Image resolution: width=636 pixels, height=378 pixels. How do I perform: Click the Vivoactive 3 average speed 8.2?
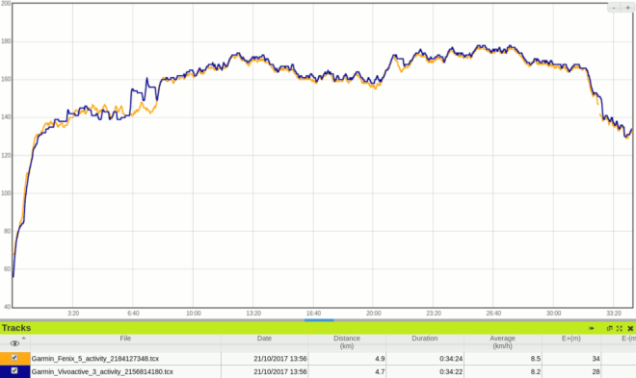click(x=536, y=371)
